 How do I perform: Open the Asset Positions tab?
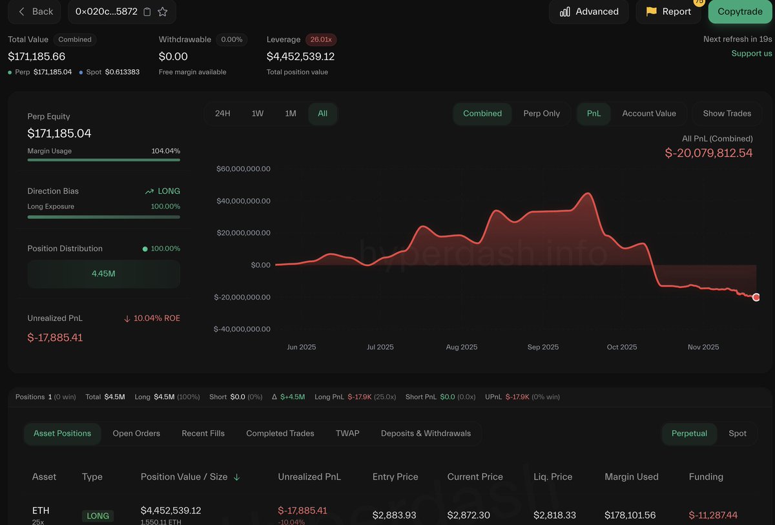click(x=63, y=433)
